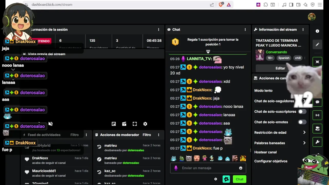
Task: Toggle channel actions icon in sidebar
Action: click(317, 128)
